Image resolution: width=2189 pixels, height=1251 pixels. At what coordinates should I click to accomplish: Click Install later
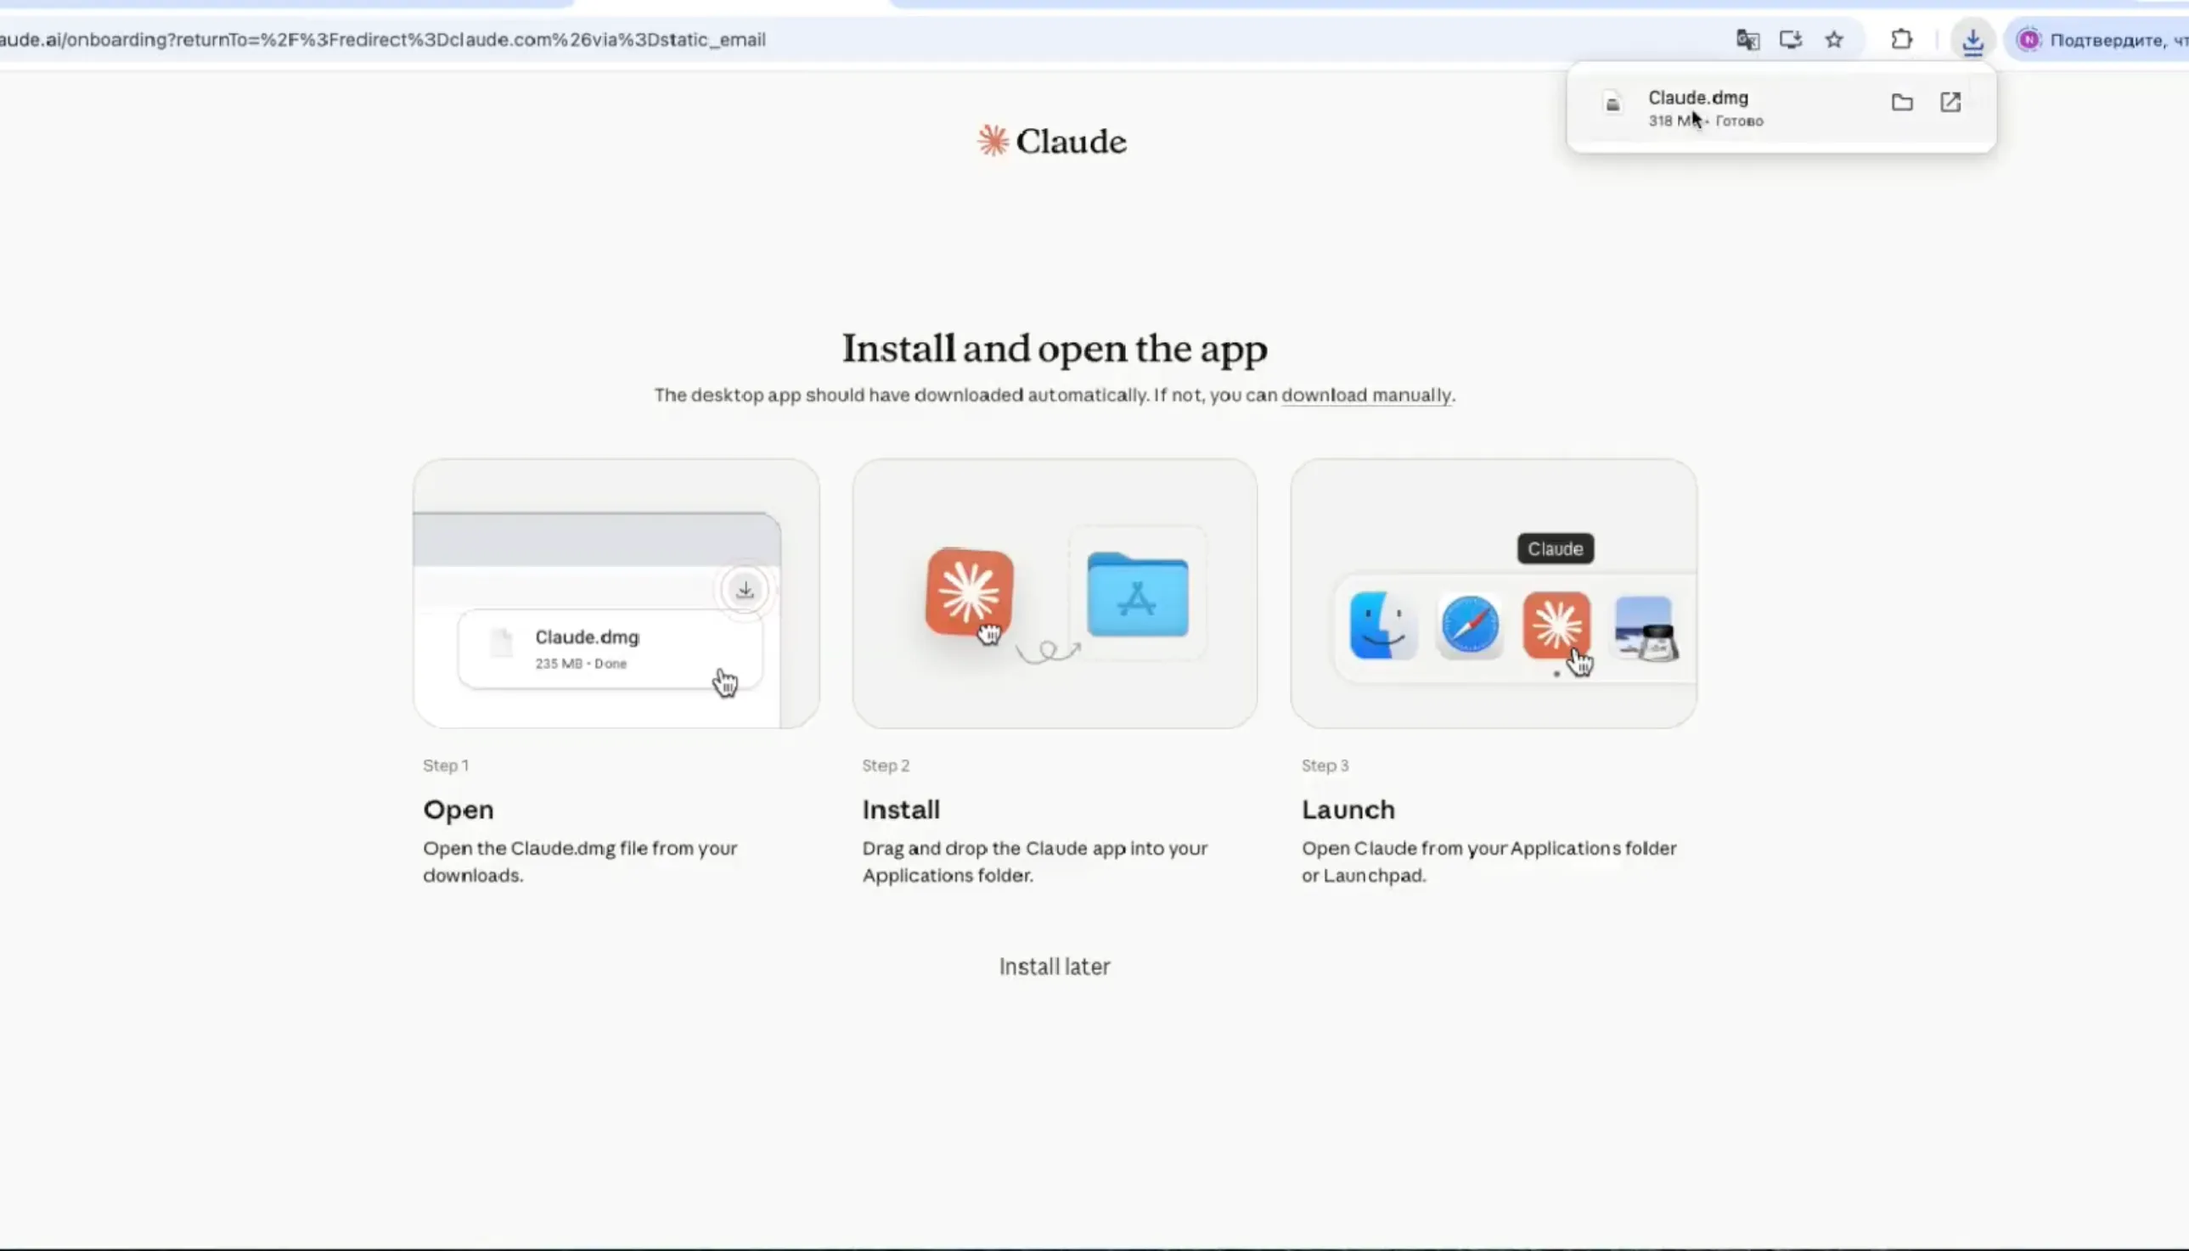click(1055, 967)
